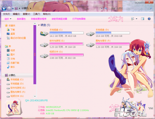Select the Local Disk (D:) drive icon
The width and height of the screenshot is (155, 119).
(x=90, y=34)
